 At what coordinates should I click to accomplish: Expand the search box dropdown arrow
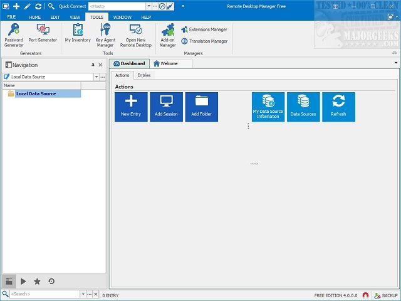tap(81, 294)
